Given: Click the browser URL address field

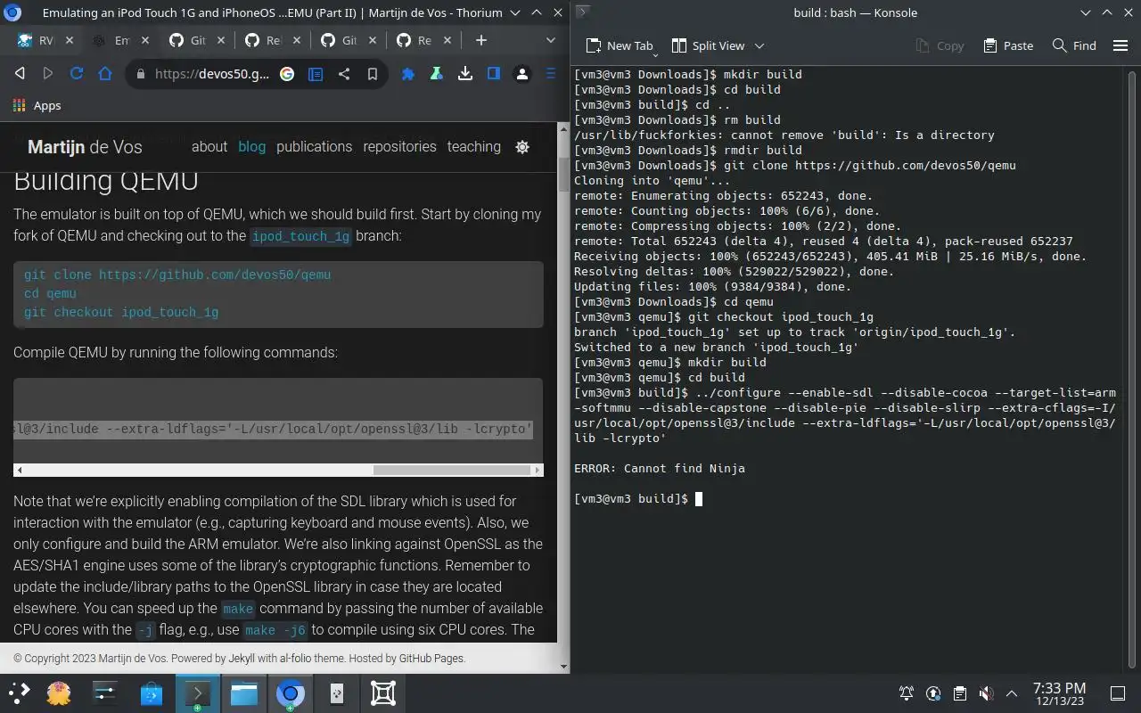Looking at the screenshot, I should [212, 74].
